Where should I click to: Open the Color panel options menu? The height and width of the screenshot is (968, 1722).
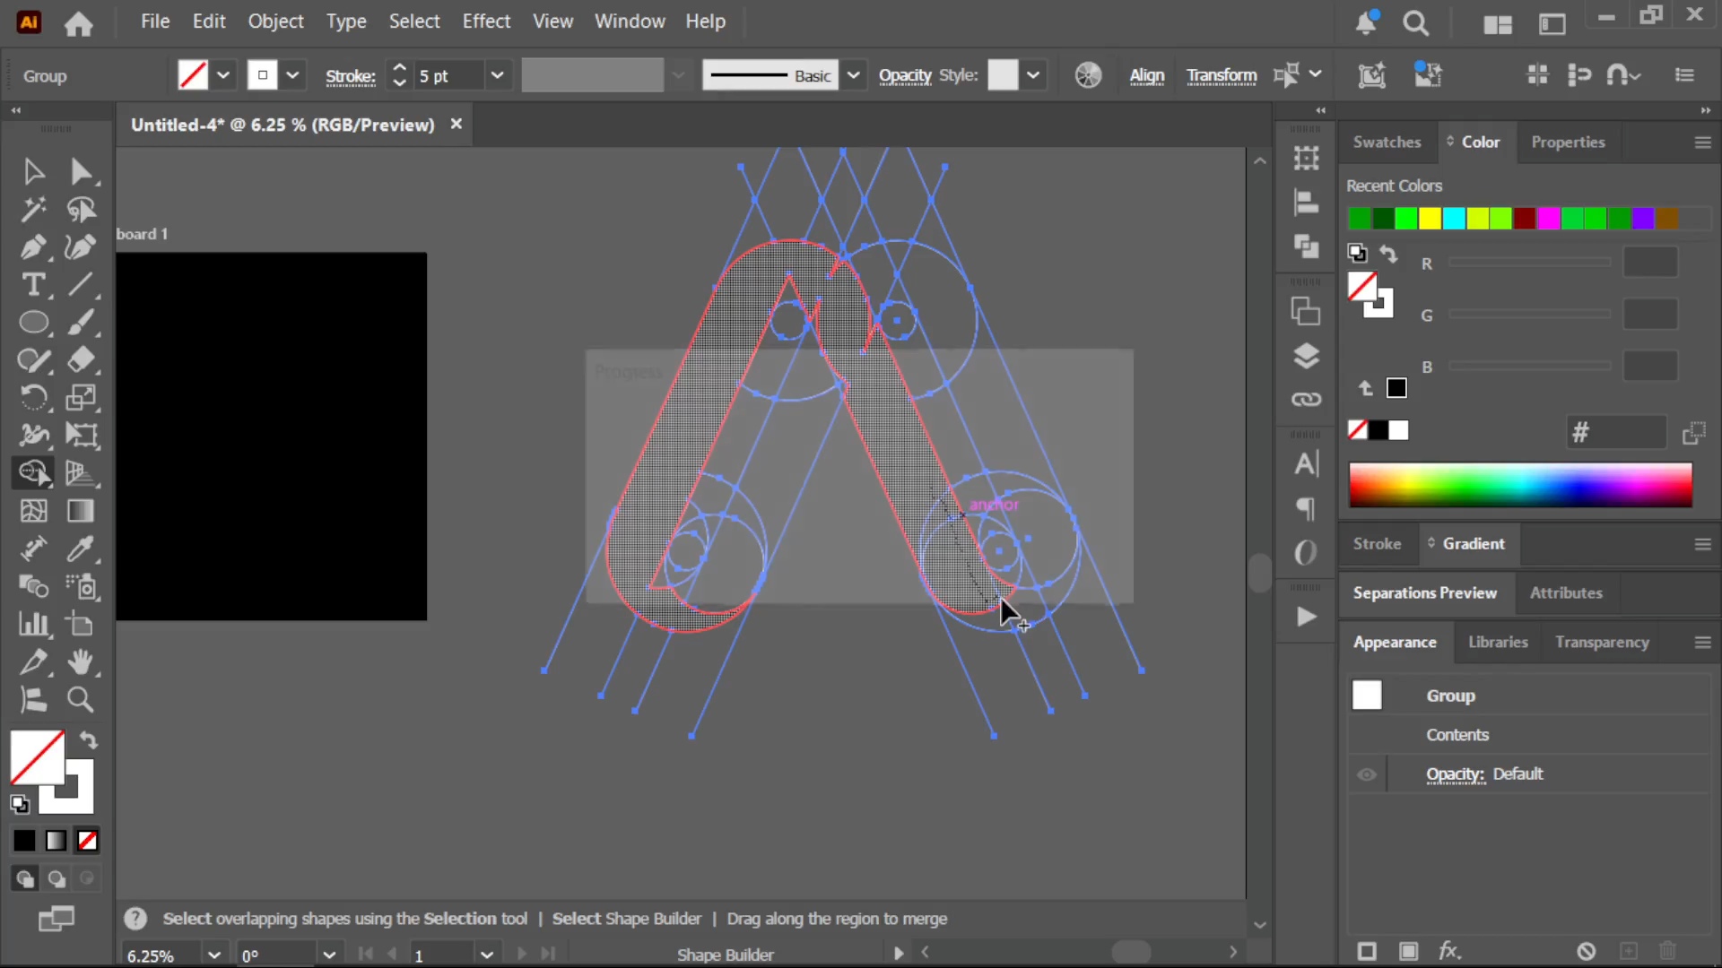1702,143
